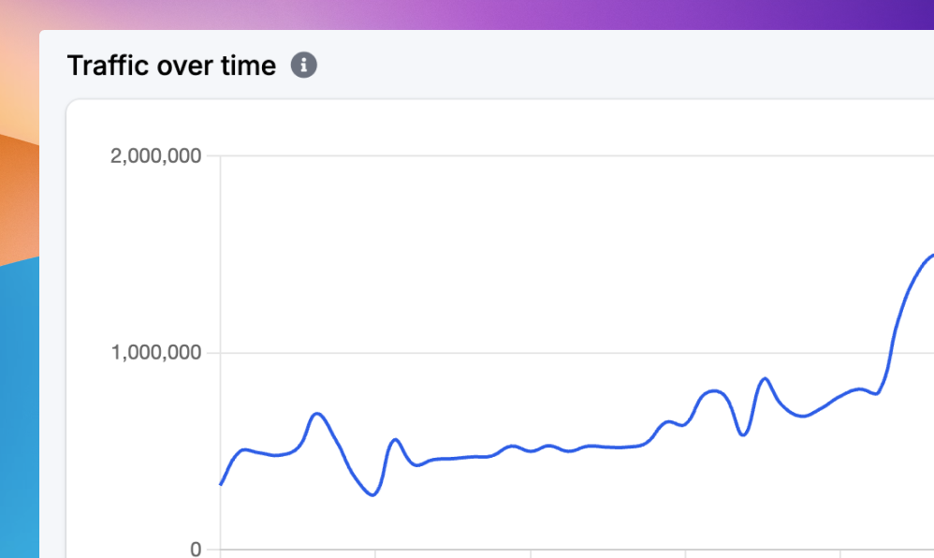Click the second x-axis tick mark after the origin

531,553
